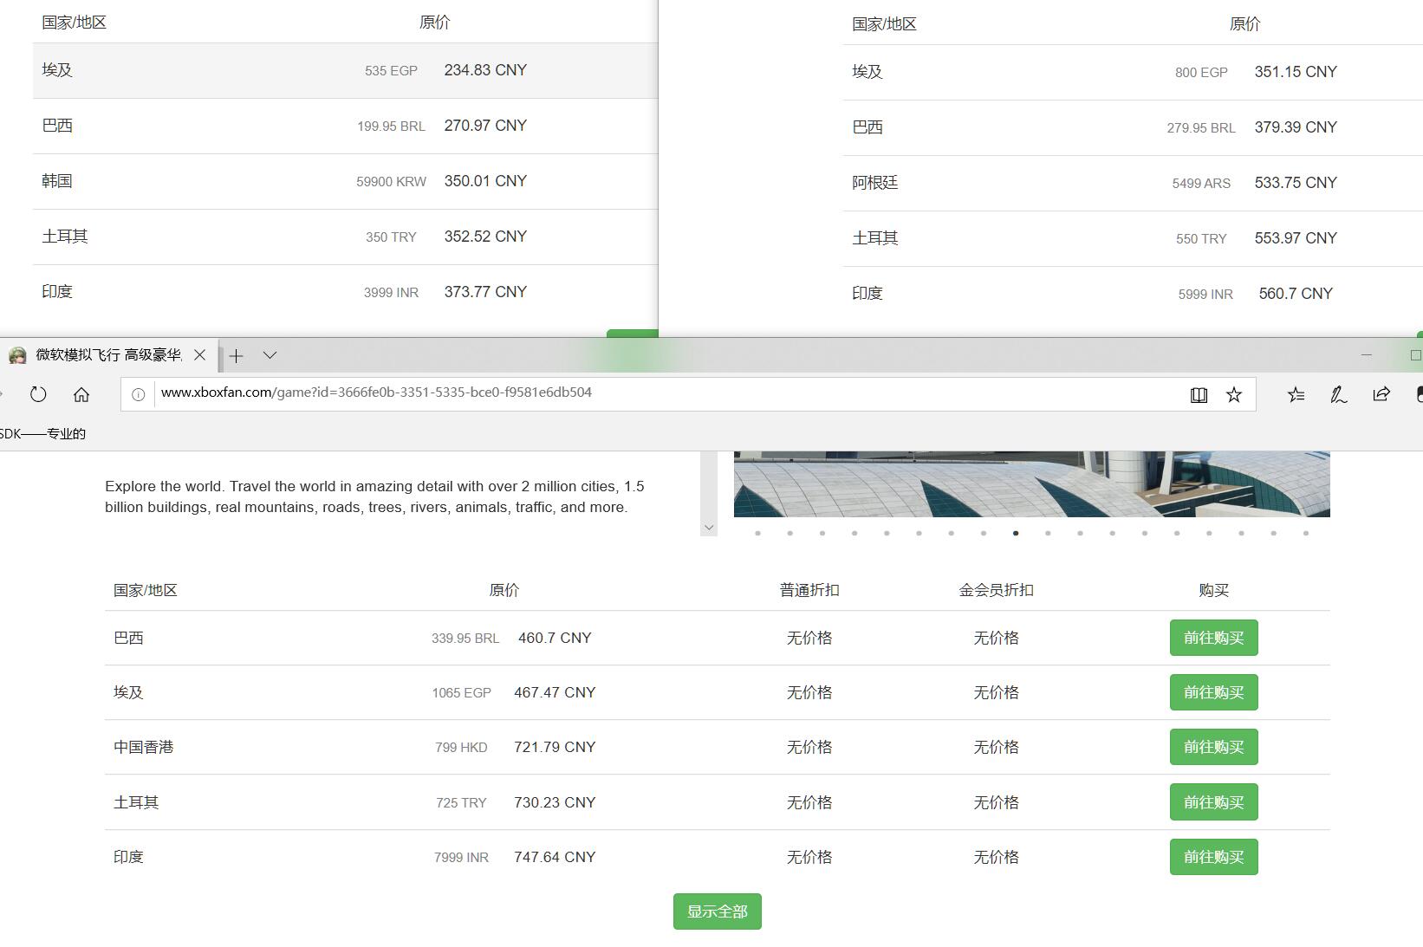This screenshot has width=1423, height=947.
Task: Click the 显示全部 button
Action: (x=718, y=911)
